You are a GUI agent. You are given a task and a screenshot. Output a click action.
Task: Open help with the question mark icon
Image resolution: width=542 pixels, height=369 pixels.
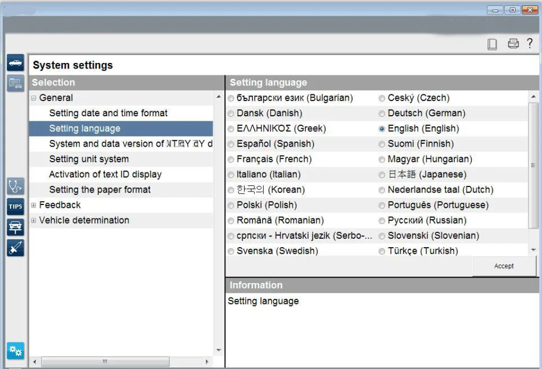click(x=530, y=43)
